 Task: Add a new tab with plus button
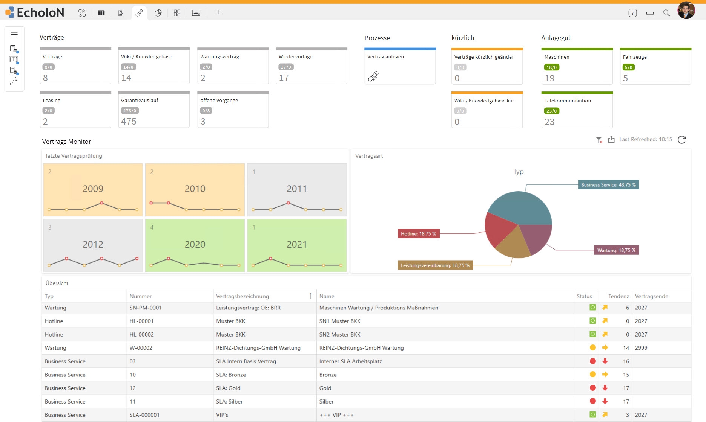219,12
